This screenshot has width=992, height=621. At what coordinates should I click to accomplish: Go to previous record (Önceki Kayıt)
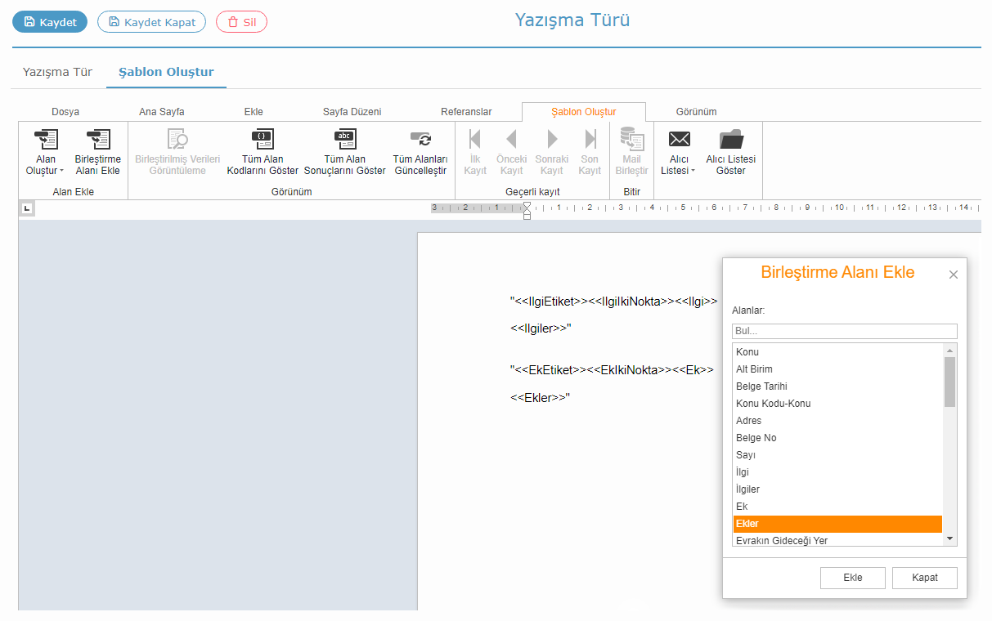[x=511, y=153]
